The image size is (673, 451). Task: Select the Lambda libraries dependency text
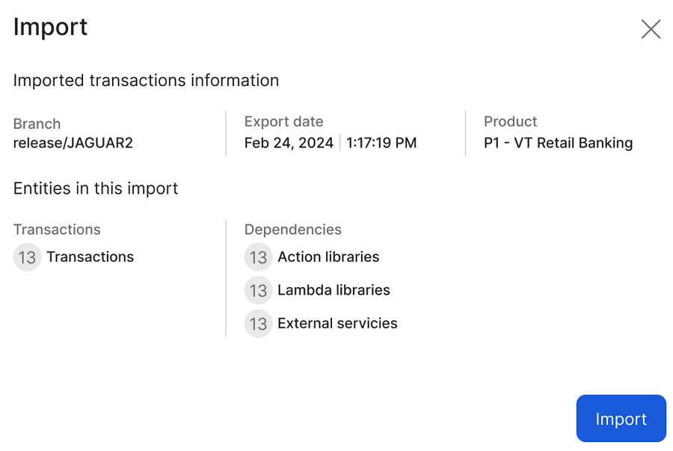pyautogui.click(x=334, y=290)
